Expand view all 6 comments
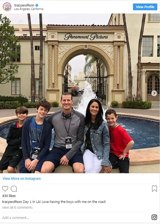The image size is (160, 224). pyautogui.click(x=17, y=208)
